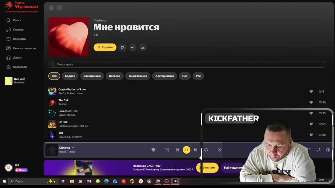Viewport: 335px width, 188px height.
Task: Play The Call track cover
Action: (x=52, y=102)
